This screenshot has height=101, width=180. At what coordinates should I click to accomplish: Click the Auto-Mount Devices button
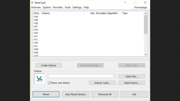click(x=75, y=94)
